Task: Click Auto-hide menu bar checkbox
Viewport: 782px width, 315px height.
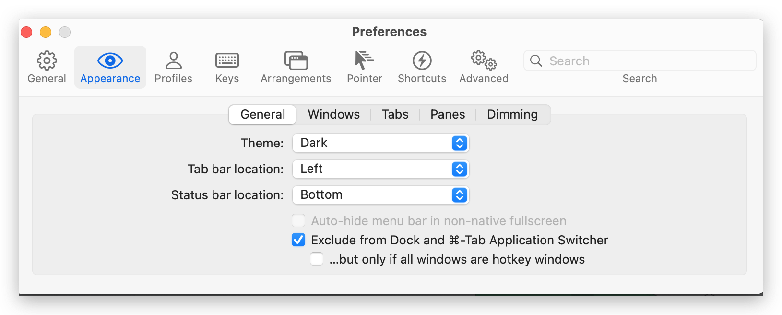Action: tap(298, 220)
